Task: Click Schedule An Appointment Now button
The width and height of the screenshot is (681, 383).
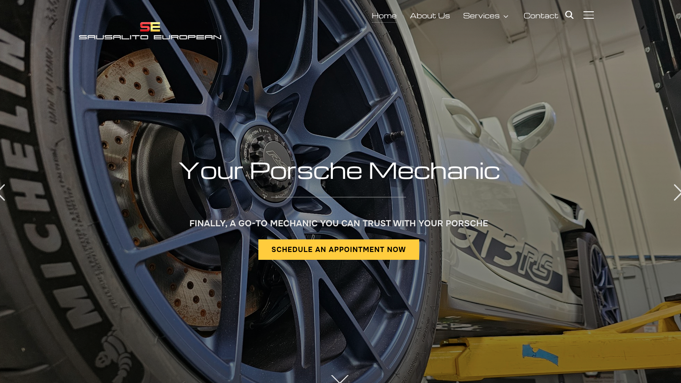Action: tap(339, 249)
